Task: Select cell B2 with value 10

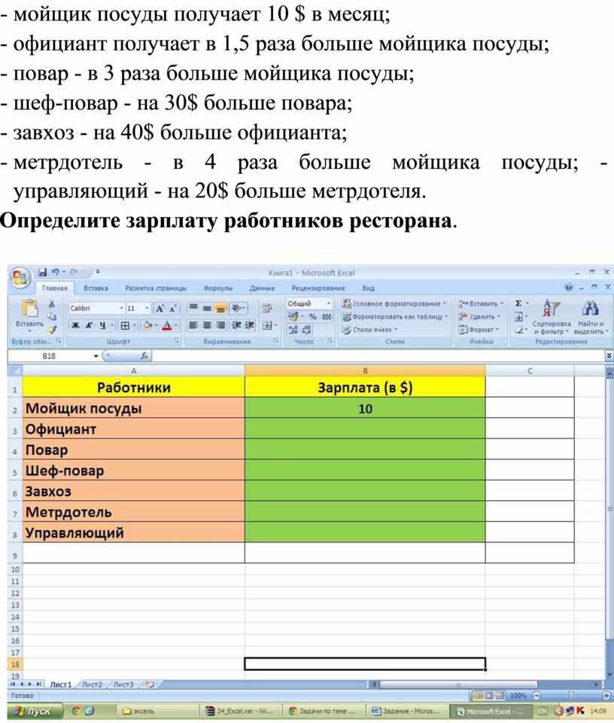Action: pos(365,408)
